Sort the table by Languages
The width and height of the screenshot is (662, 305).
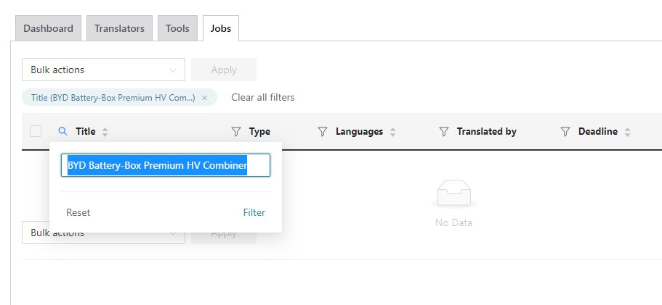pyautogui.click(x=392, y=132)
